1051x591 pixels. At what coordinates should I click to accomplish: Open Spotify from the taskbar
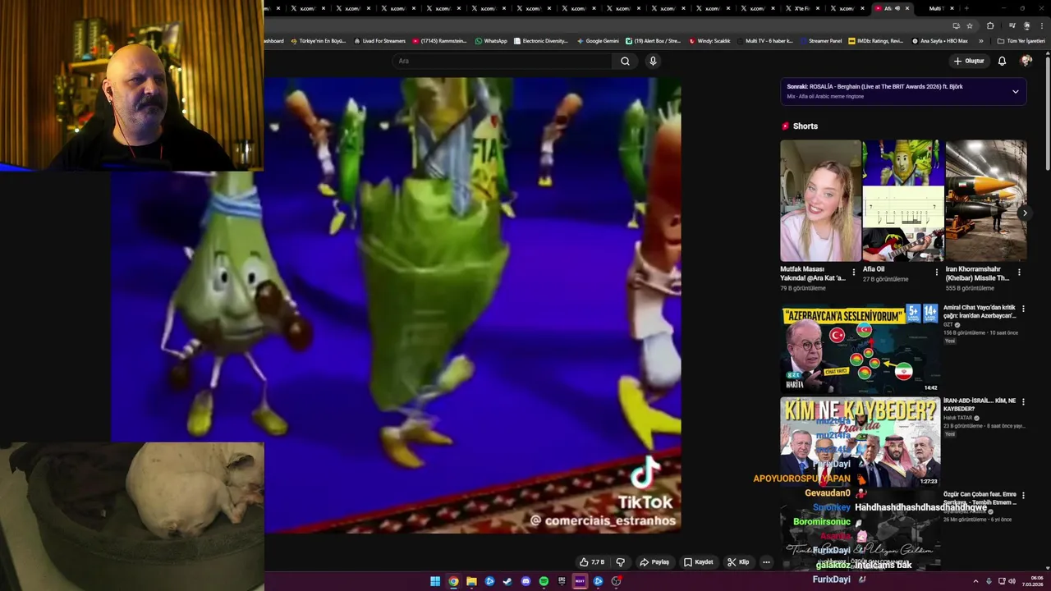(x=544, y=581)
